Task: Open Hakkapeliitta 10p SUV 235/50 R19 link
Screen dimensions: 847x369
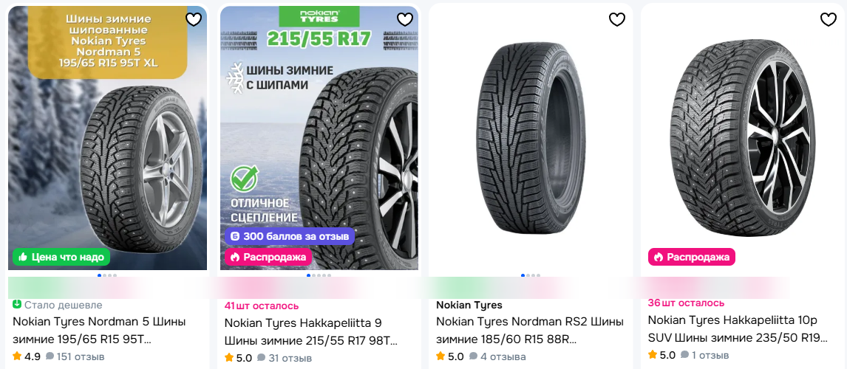Action: click(738, 329)
